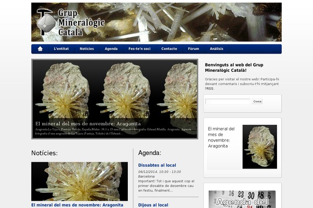Open the Notícies article image of Aragonita
This screenshot has height=208, width=313.
[79, 181]
